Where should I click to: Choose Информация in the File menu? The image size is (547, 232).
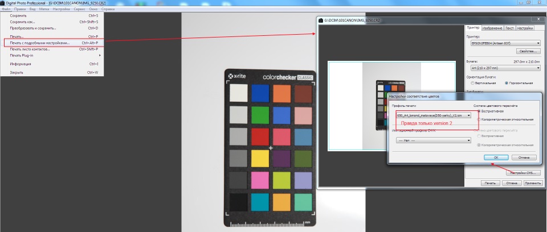click(x=52, y=64)
